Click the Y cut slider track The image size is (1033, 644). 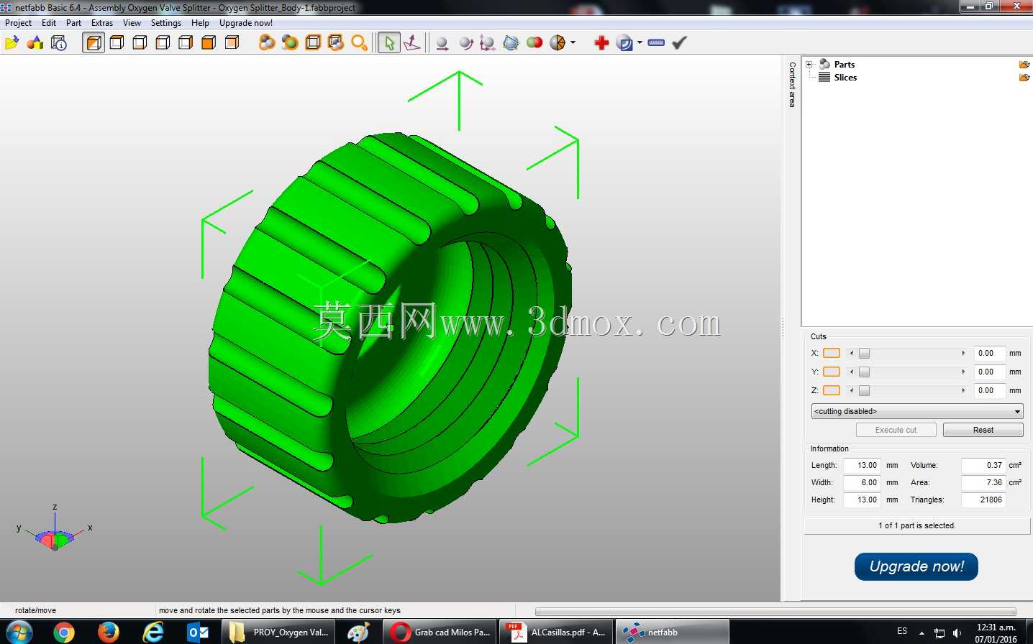coord(908,372)
